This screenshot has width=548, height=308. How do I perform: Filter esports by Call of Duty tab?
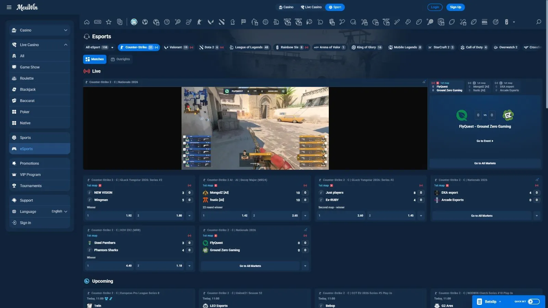(x=474, y=48)
